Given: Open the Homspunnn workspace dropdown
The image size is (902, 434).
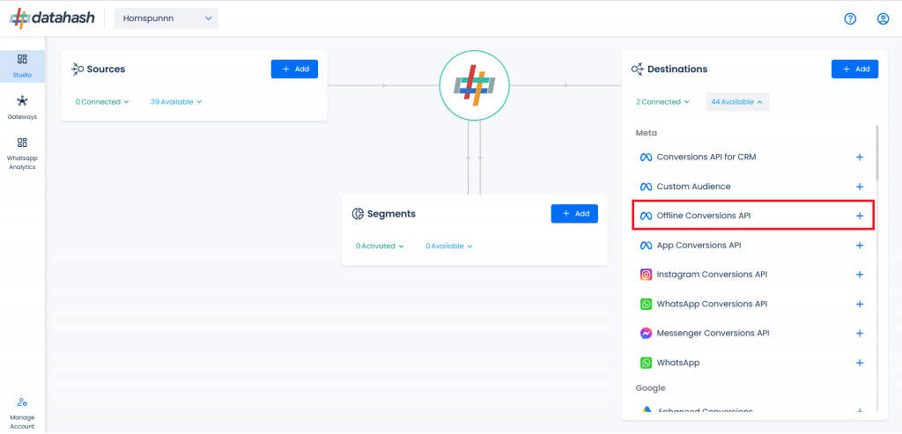Looking at the screenshot, I should [x=166, y=18].
